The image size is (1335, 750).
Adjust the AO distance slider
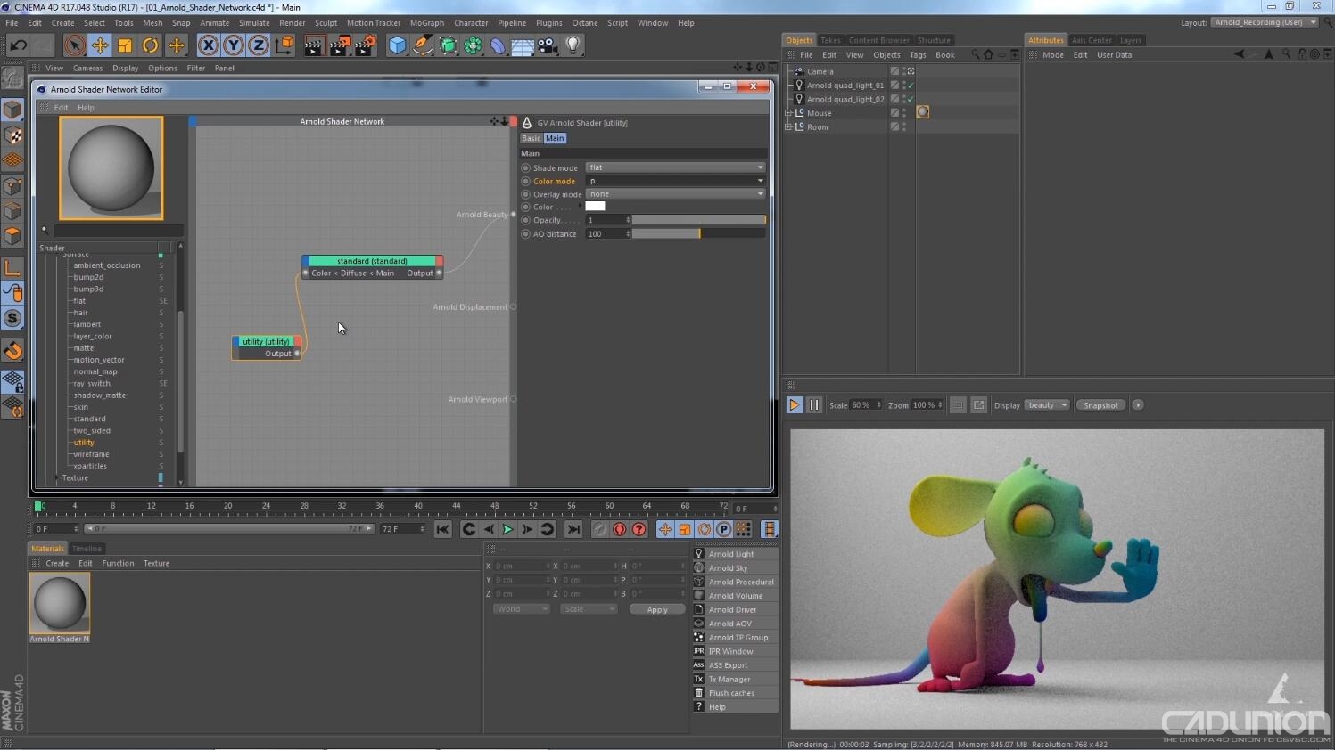tap(699, 233)
